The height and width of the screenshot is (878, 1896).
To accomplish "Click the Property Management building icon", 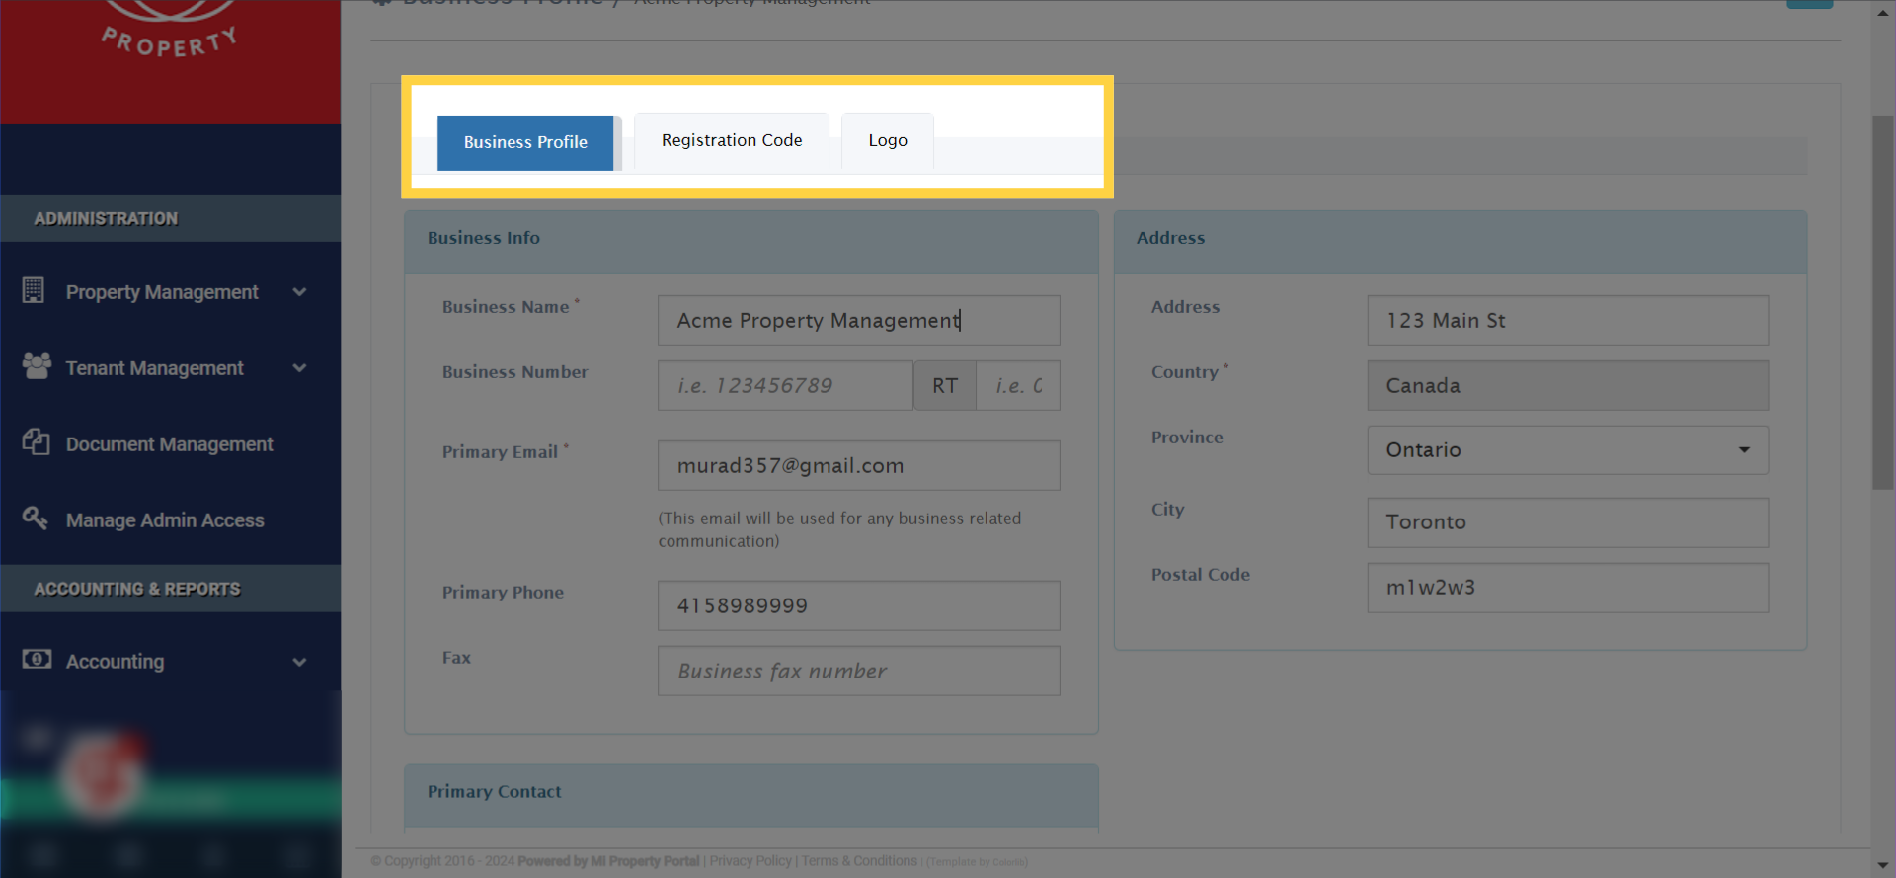I will (x=34, y=290).
